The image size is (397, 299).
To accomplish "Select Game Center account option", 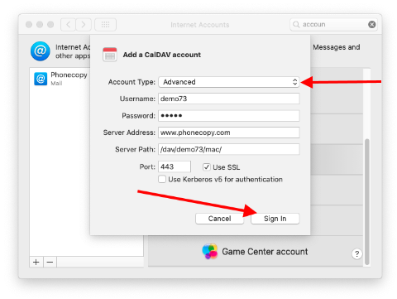I will coord(256,251).
